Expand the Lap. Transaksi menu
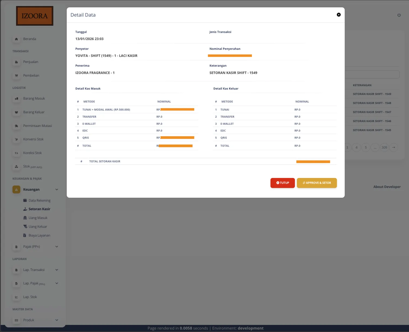The width and height of the screenshot is (409, 332). click(57, 270)
